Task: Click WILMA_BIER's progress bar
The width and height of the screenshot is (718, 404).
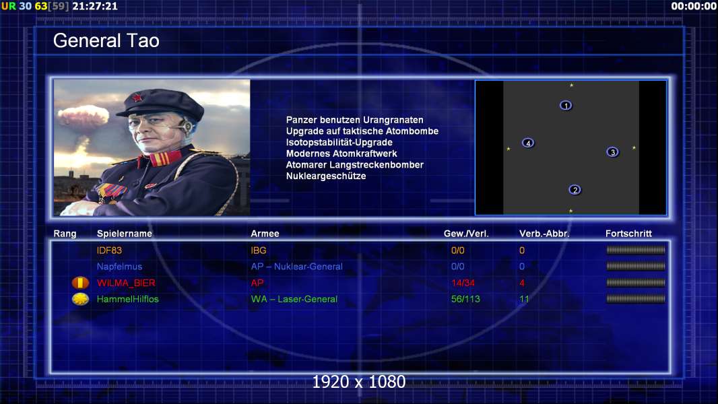Action: tap(636, 283)
